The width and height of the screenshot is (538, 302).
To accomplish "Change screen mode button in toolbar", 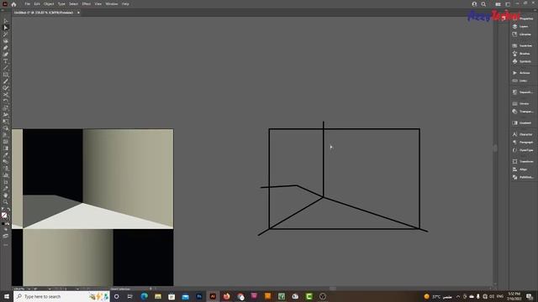I will click(x=6, y=236).
